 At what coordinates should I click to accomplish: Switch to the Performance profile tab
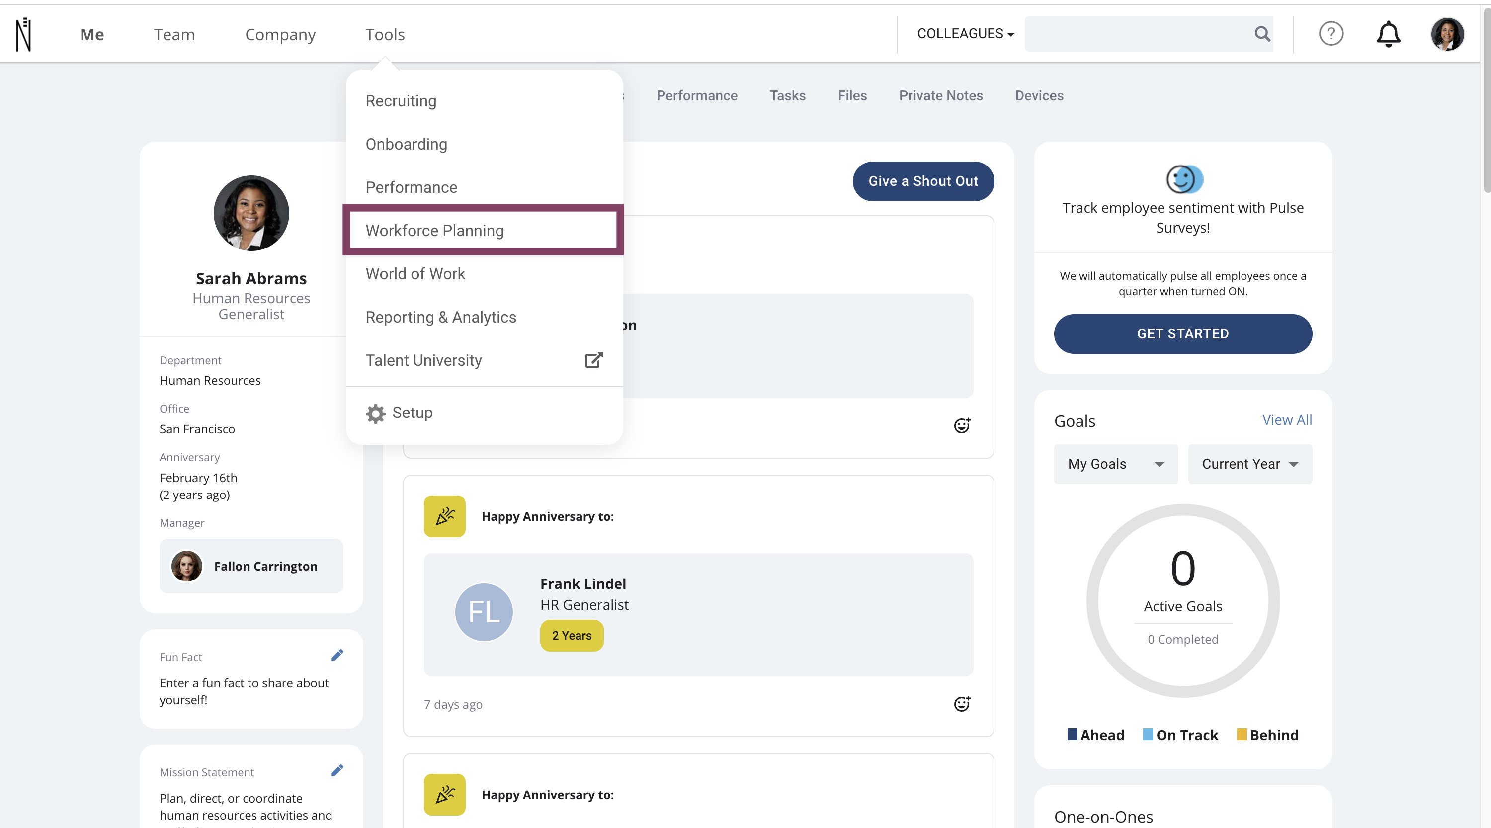[697, 95]
